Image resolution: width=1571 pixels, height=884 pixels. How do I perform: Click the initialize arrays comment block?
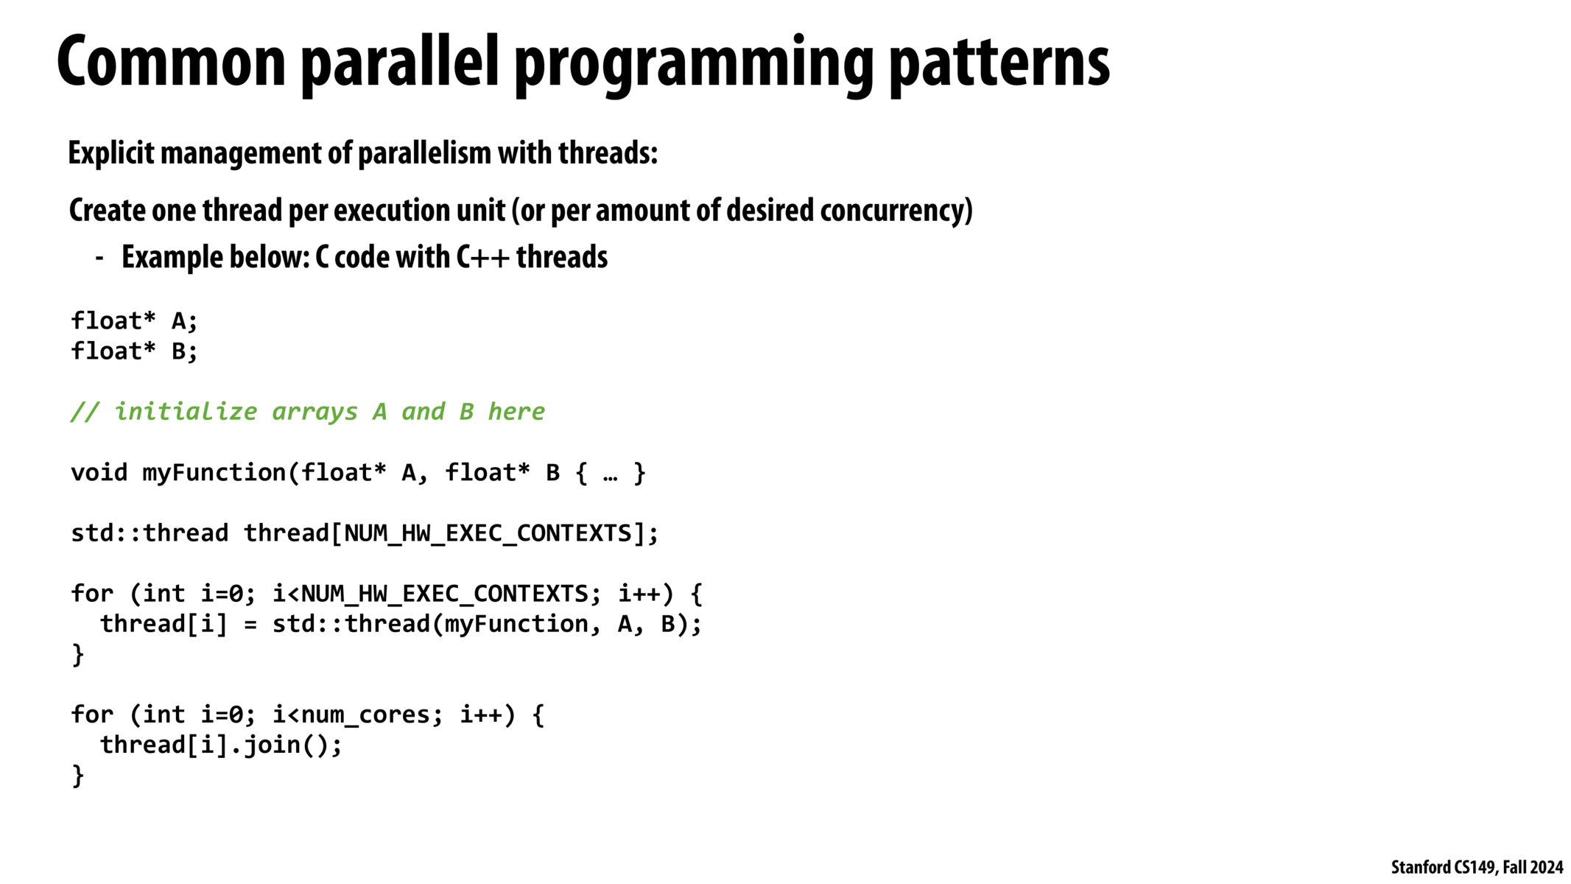pos(309,410)
